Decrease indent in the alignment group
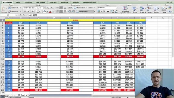The width and height of the screenshot is (174, 98). tap(70, 11)
